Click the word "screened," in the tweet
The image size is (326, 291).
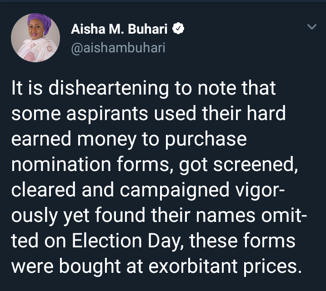pos(256,165)
